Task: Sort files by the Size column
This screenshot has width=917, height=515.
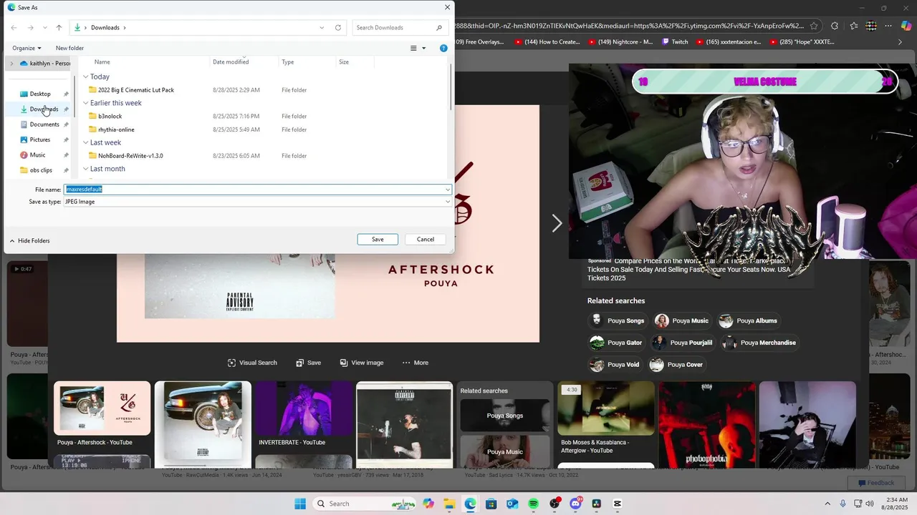Action: click(x=344, y=62)
